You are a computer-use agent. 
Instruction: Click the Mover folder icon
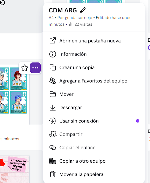53,94
